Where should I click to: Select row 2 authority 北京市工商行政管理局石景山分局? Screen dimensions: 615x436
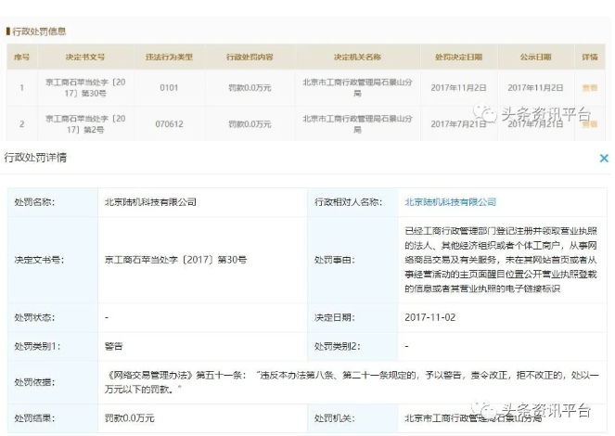tap(357, 124)
